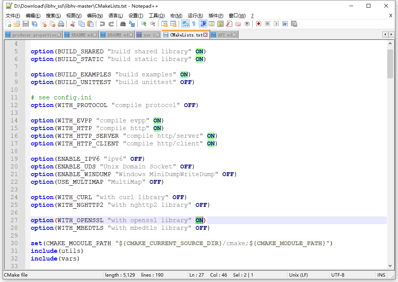
Task: Save the current file using the Save icon
Action: pyautogui.click(x=25, y=24)
